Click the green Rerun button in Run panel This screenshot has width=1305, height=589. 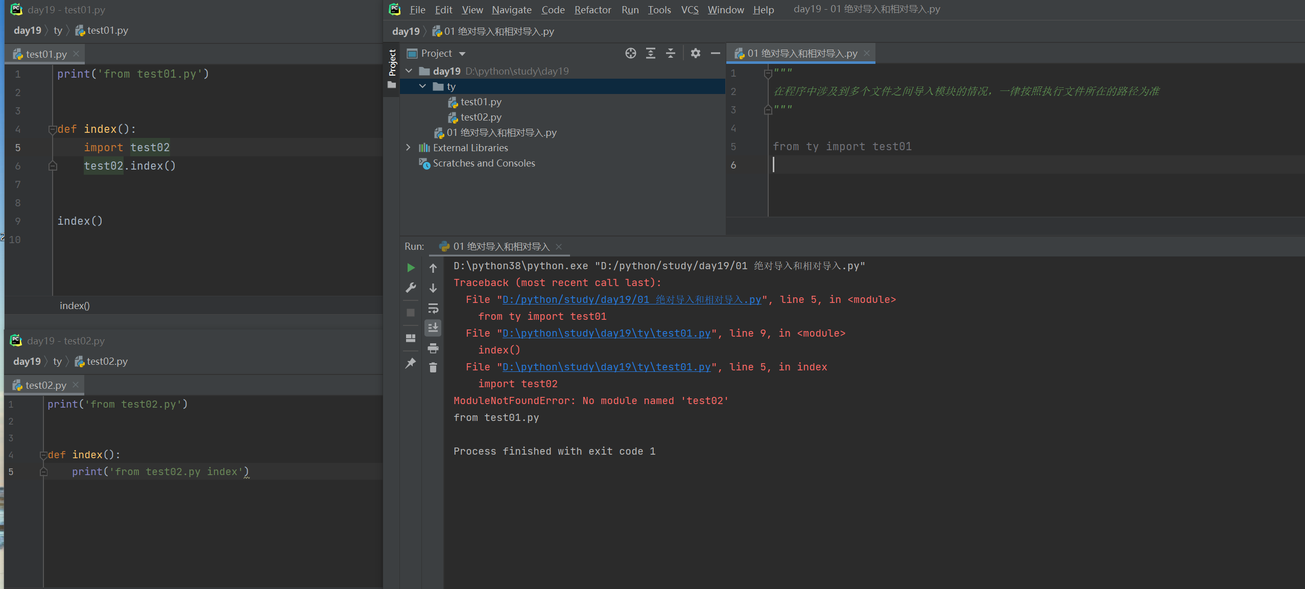coord(411,268)
